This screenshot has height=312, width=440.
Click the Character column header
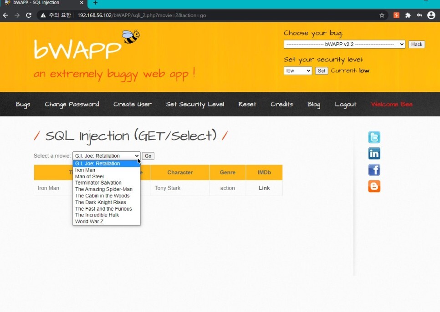[180, 172]
